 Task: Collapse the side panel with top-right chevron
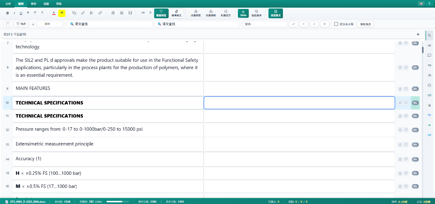click(x=429, y=3)
